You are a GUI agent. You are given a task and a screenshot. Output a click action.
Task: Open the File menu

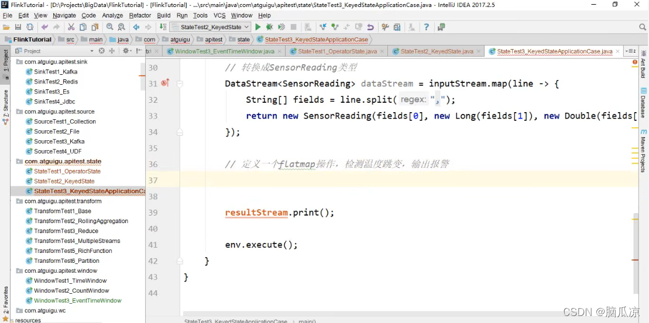click(8, 15)
